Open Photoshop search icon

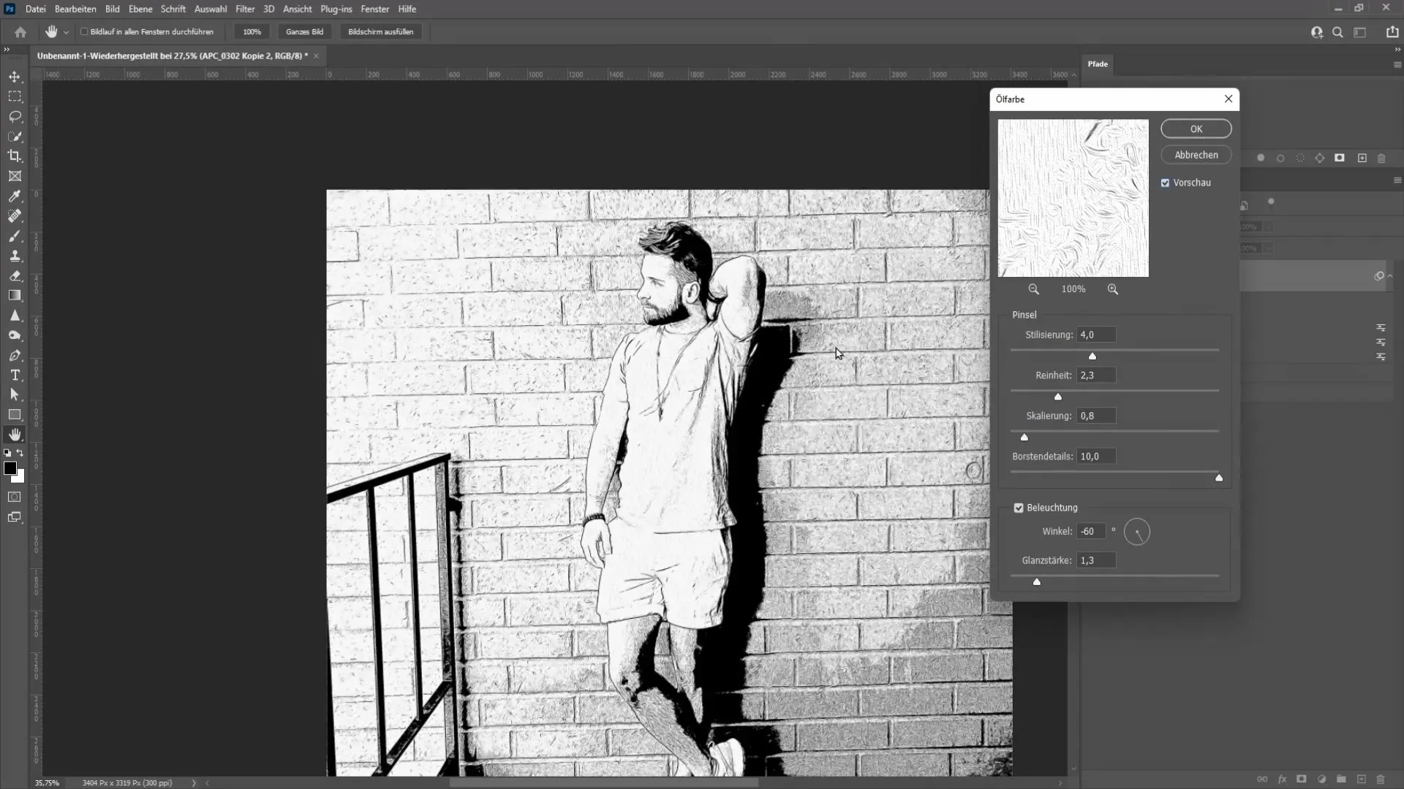(x=1337, y=32)
